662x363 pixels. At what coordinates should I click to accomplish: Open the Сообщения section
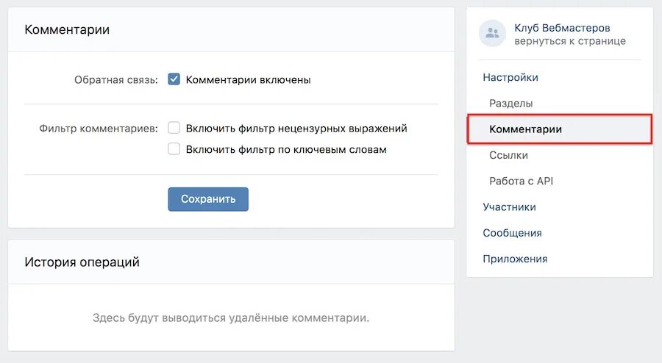point(512,233)
